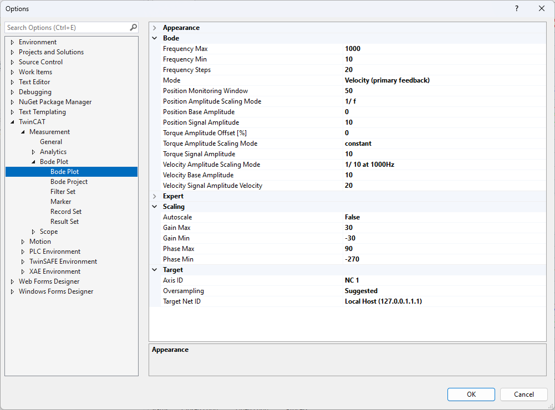Expand the Web Forms Designer node
Screen dimensions: 555x410
pos(12,281)
